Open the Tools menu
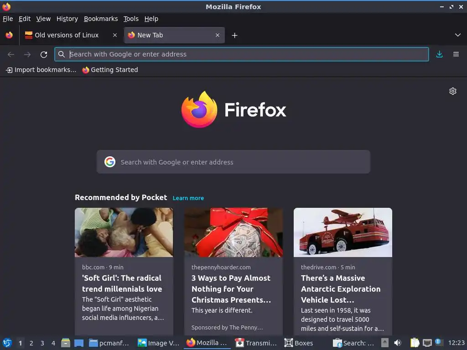Viewport: 467px width, 350px height. click(x=131, y=19)
